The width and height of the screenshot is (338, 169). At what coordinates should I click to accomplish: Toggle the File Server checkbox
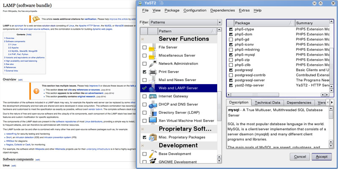coord(144,47)
